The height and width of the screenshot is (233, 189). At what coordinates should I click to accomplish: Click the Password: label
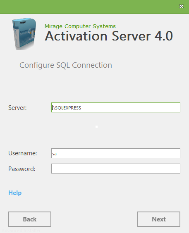click(x=22, y=169)
